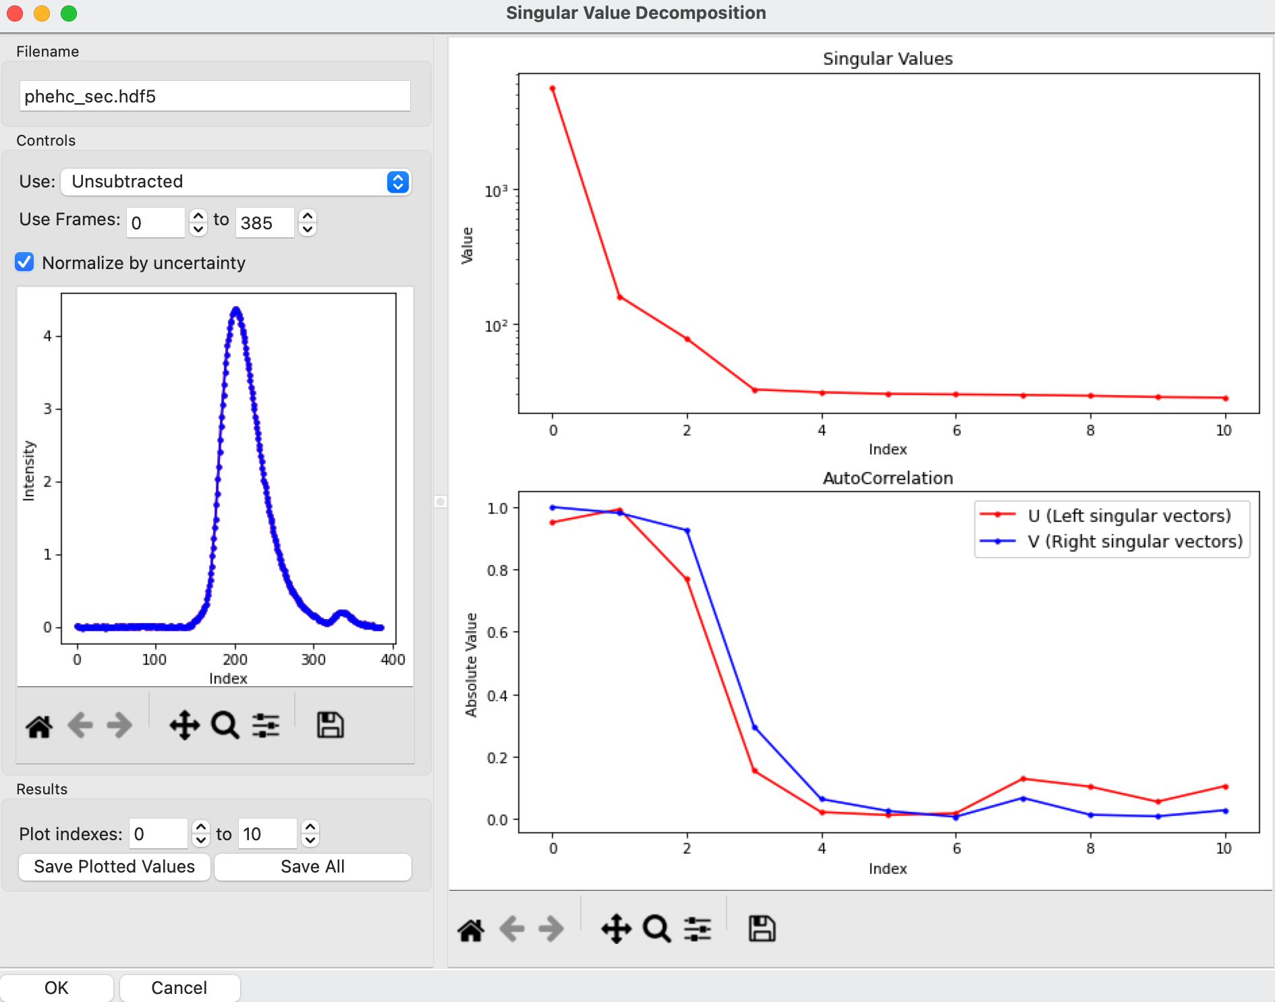
Task: Select the Pan tool under the intensity plot
Action: pos(184,726)
